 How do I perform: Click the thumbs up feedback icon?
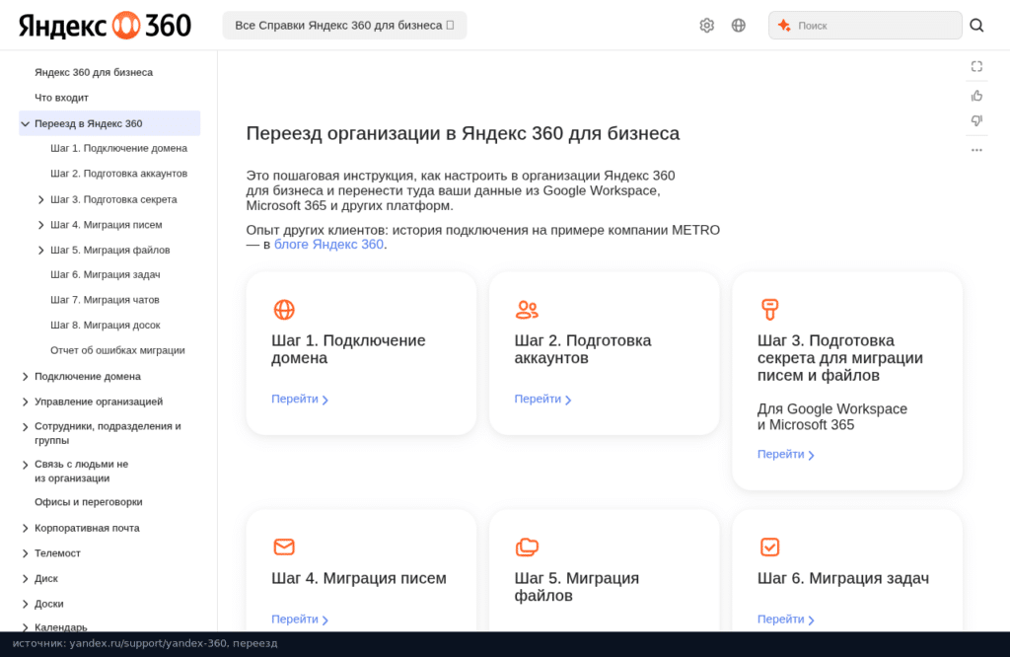click(x=976, y=96)
